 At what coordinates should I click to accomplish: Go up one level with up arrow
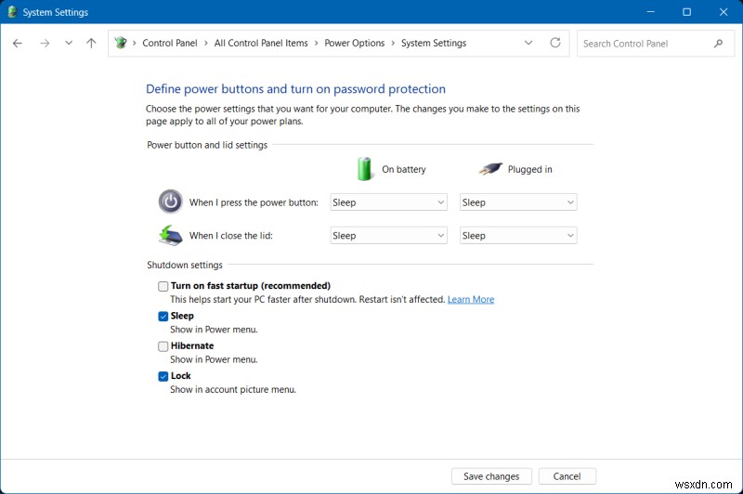[91, 43]
